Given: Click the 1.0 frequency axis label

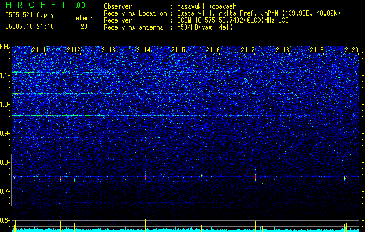Looking at the screenshot, I should click(5, 104).
